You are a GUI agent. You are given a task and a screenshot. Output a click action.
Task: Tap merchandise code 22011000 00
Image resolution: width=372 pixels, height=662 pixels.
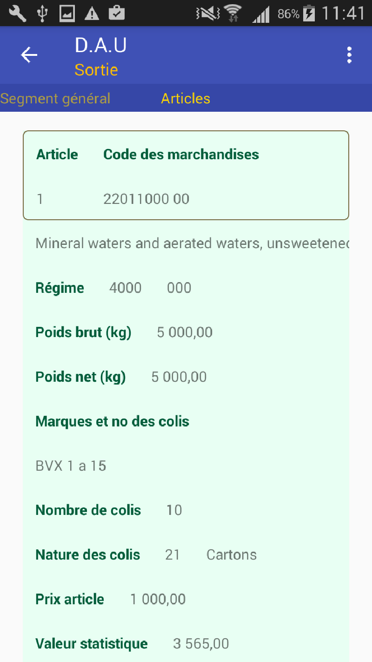pos(146,199)
